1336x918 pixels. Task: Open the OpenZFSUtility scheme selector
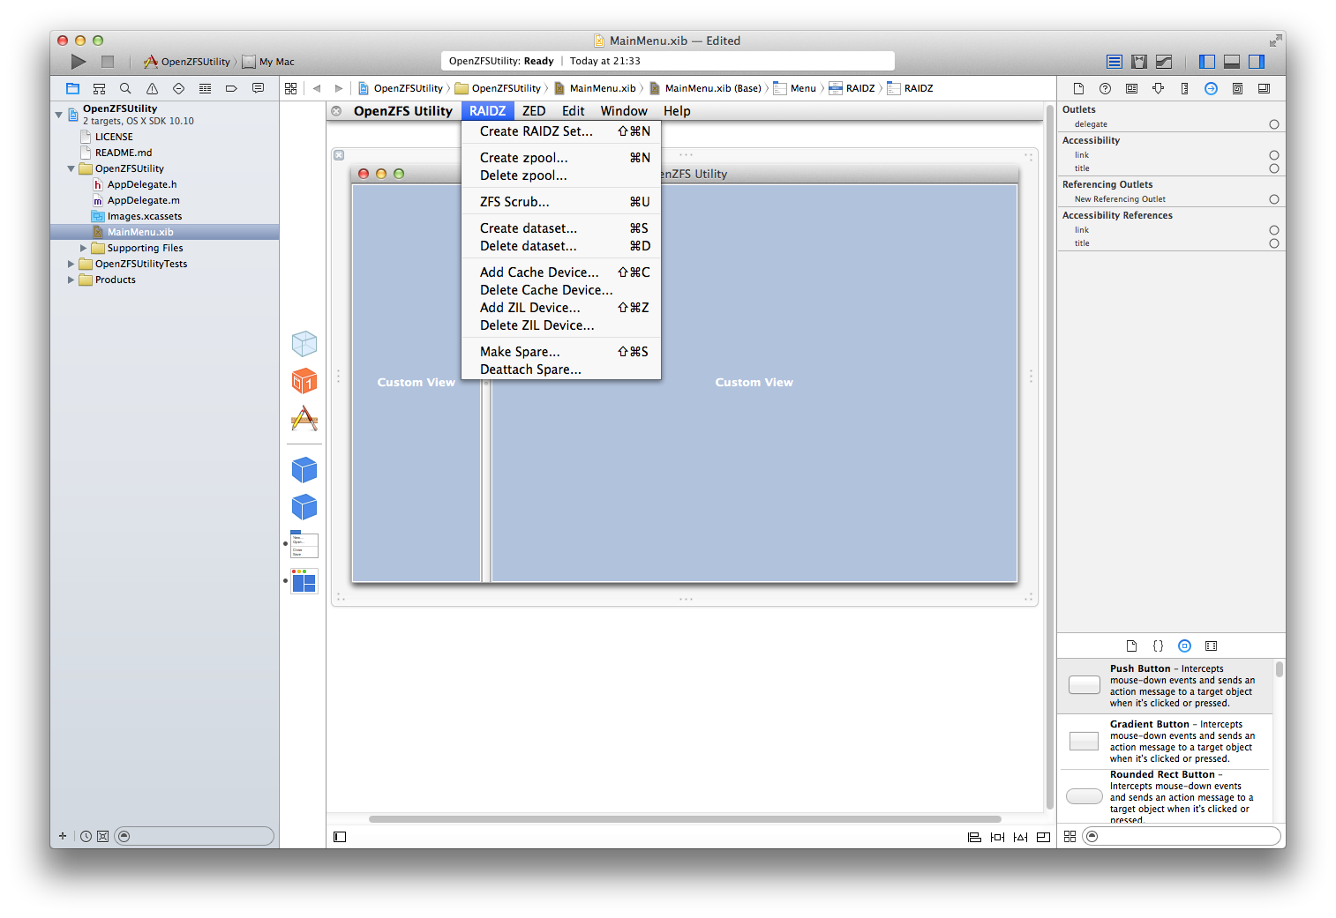187,62
